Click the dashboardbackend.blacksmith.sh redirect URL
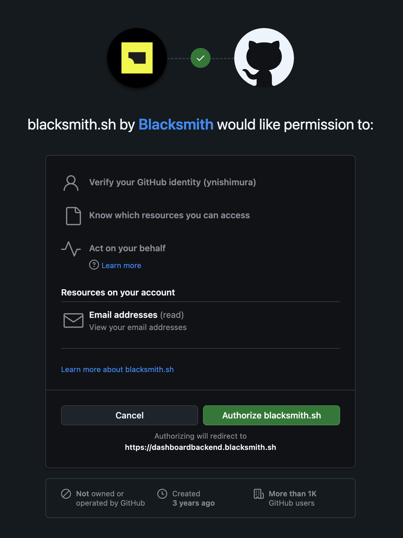This screenshot has height=538, width=403. [x=201, y=447]
